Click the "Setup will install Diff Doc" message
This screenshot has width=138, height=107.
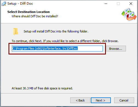56,31
